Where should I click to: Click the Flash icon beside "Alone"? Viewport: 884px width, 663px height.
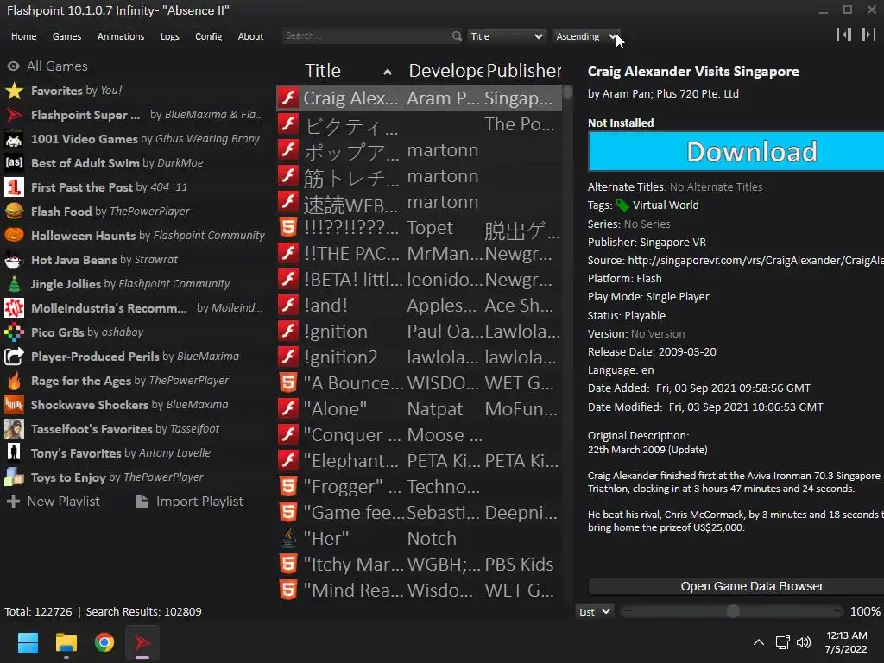click(288, 408)
